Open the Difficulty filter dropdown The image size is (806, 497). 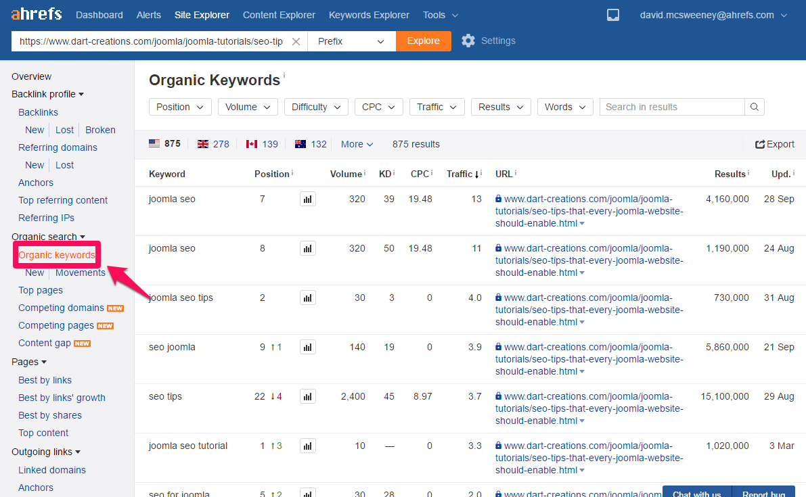(316, 107)
